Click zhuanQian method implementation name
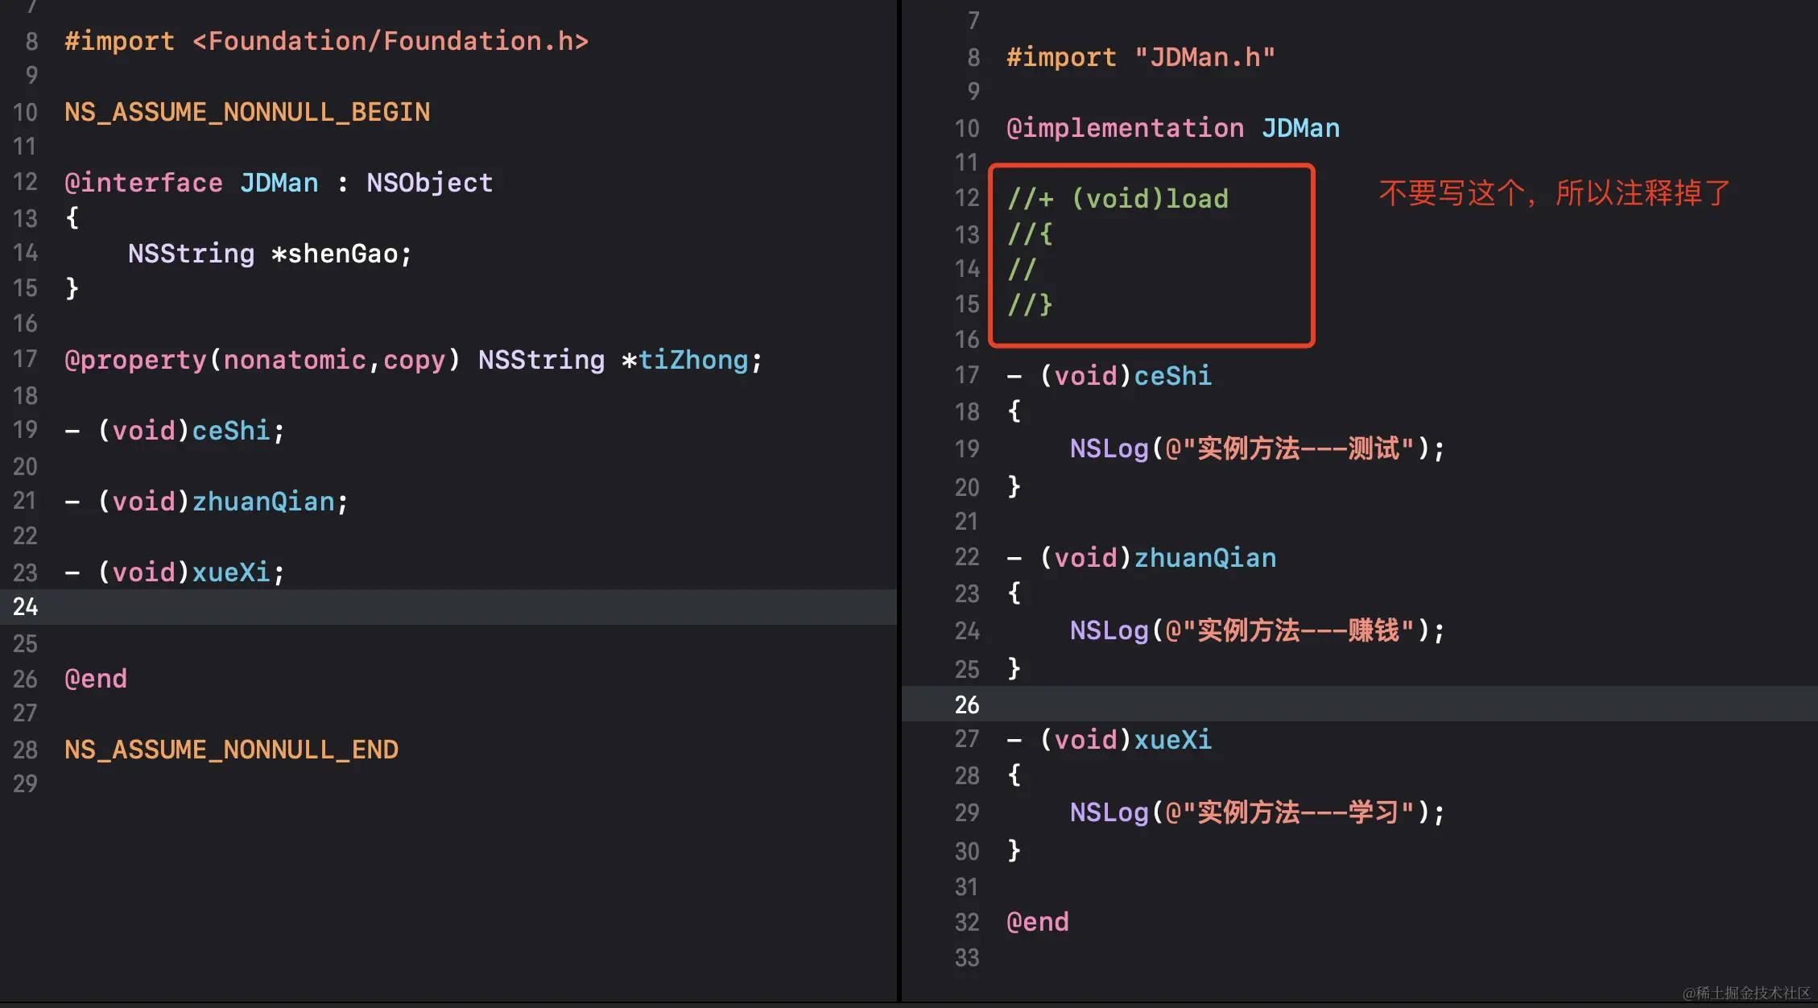1818x1008 pixels. tap(1205, 558)
